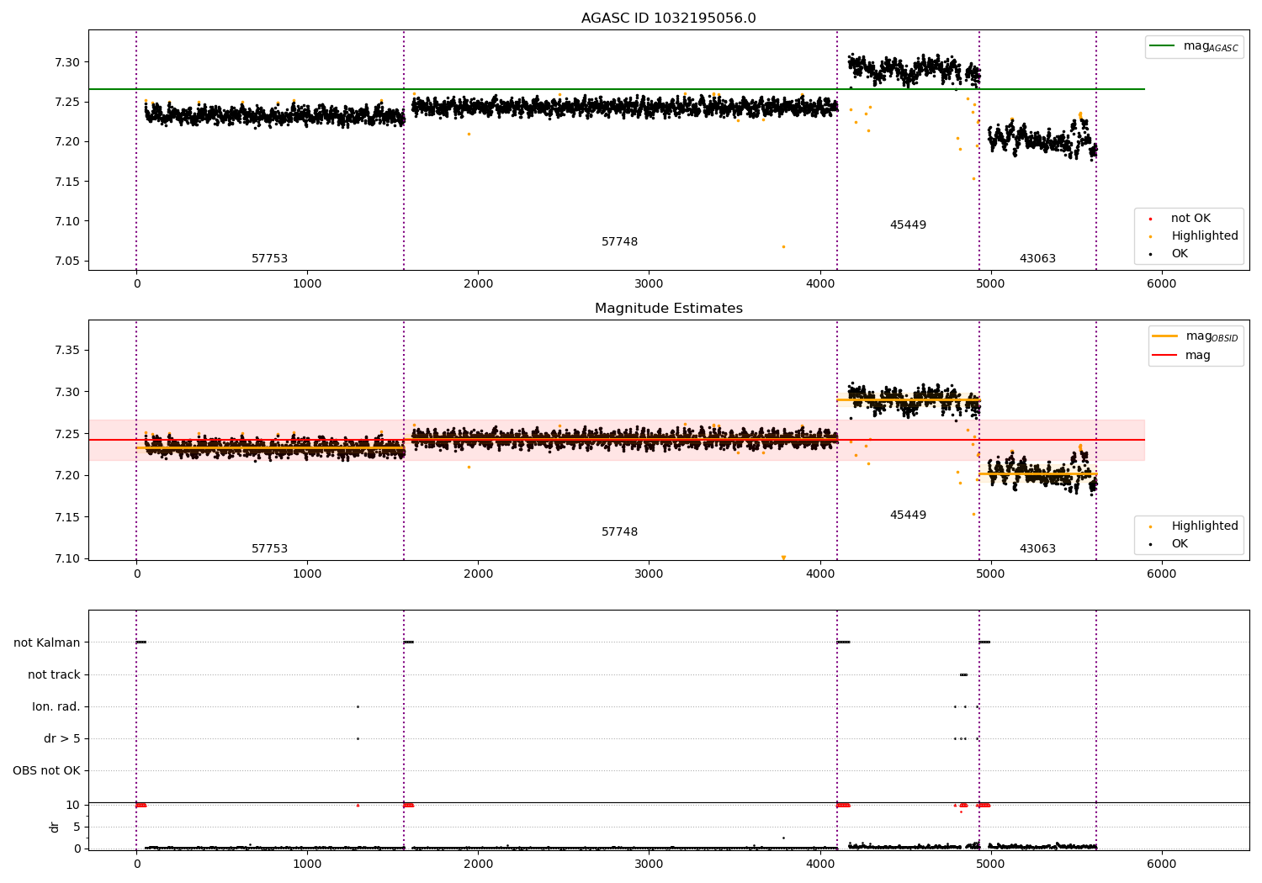Click the 'not Kalman' axis label
This screenshot has height=883, width=1262.
(x=47, y=642)
